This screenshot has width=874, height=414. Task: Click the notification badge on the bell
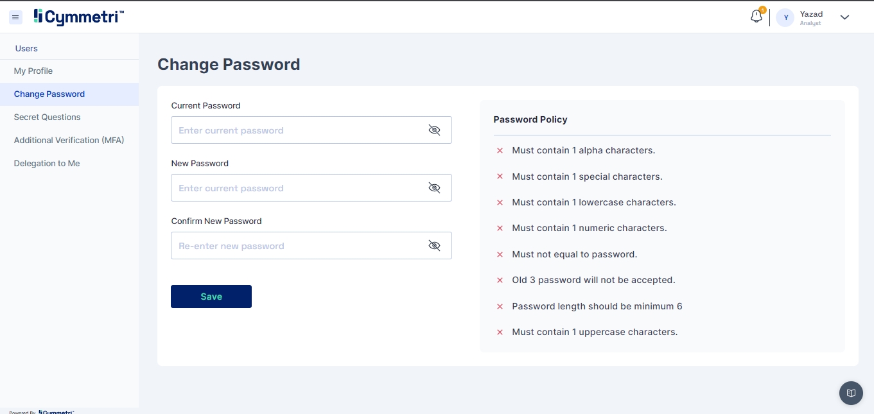[762, 10]
